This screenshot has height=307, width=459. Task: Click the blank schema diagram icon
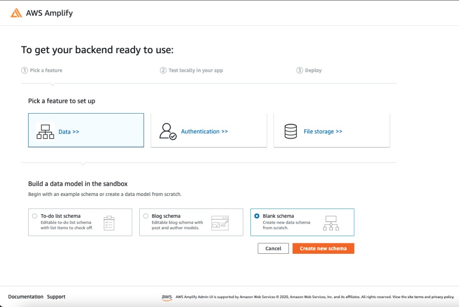pyautogui.click(x=331, y=223)
